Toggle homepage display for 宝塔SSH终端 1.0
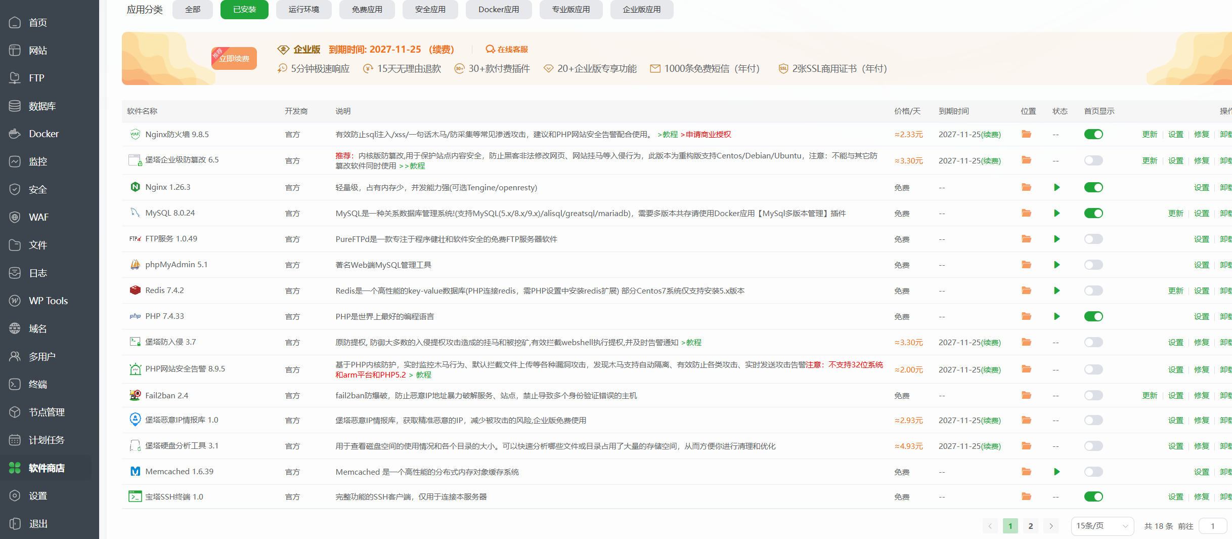The height and width of the screenshot is (539, 1232). (1093, 496)
